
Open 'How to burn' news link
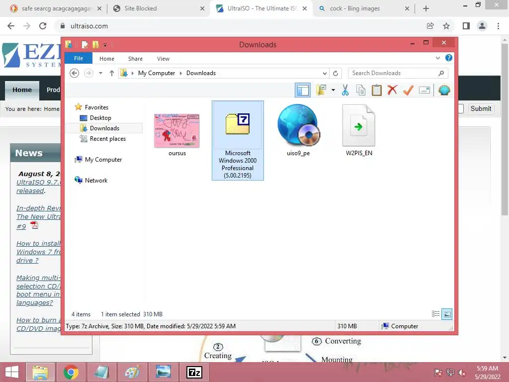[38, 324]
